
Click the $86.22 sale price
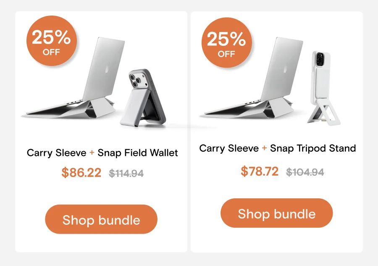click(81, 173)
